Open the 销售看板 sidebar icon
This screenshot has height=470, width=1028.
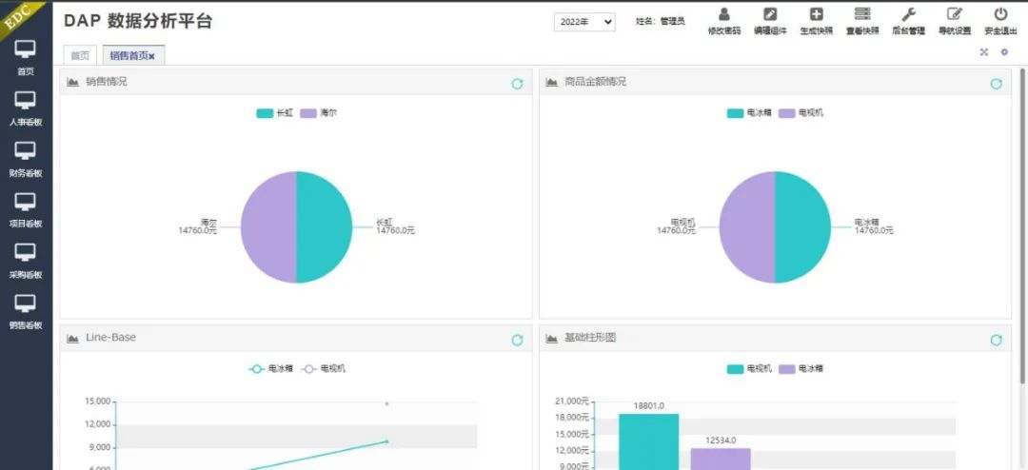tap(26, 304)
